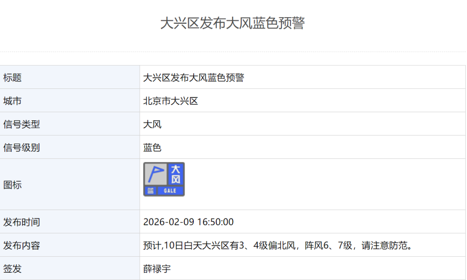The image size is (467, 280).
Task: Select the title value in the 标题 row
Action: (193, 78)
